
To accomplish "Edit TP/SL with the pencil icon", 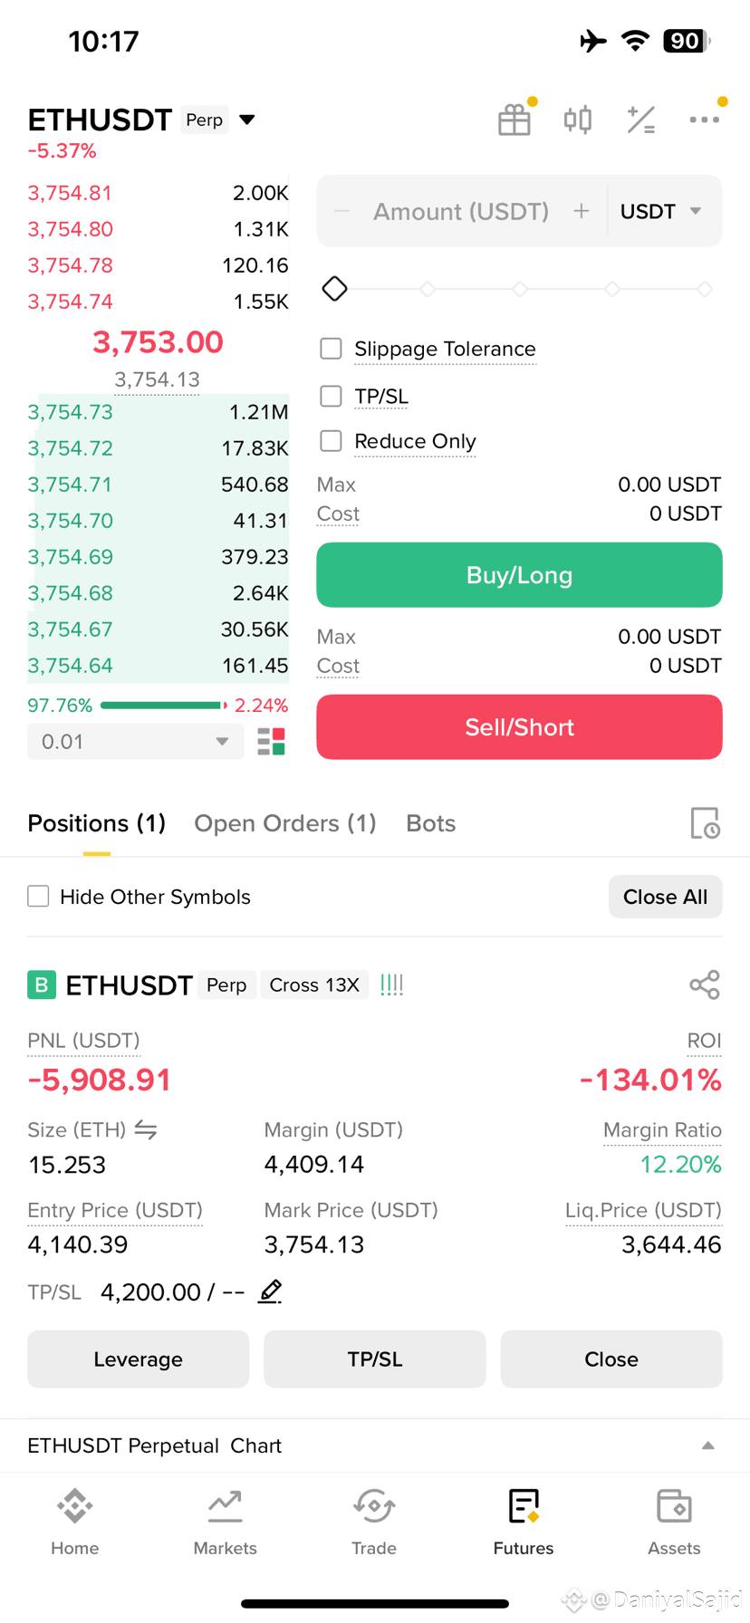I will [x=270, y=1292].
